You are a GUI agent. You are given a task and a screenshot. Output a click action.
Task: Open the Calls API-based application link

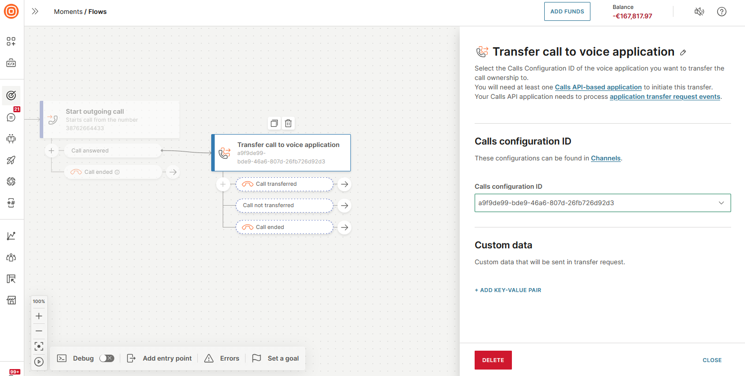(598, 87)
